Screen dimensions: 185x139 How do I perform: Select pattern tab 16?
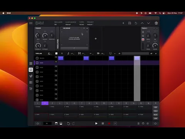[x=148, y=103]
